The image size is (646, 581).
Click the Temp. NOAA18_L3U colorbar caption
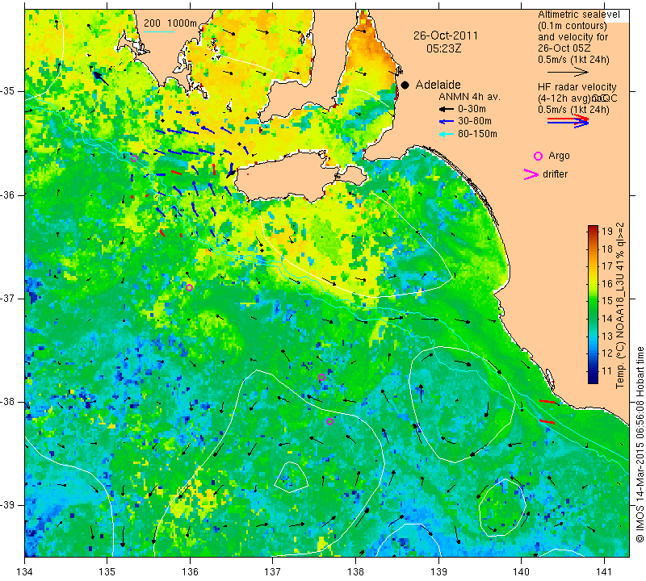click(x=620, y=305)
